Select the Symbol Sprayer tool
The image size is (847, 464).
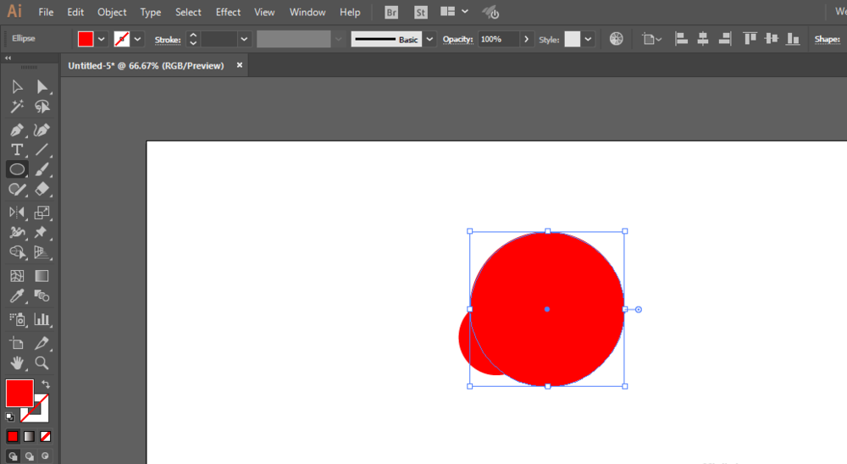pos(17,319)
